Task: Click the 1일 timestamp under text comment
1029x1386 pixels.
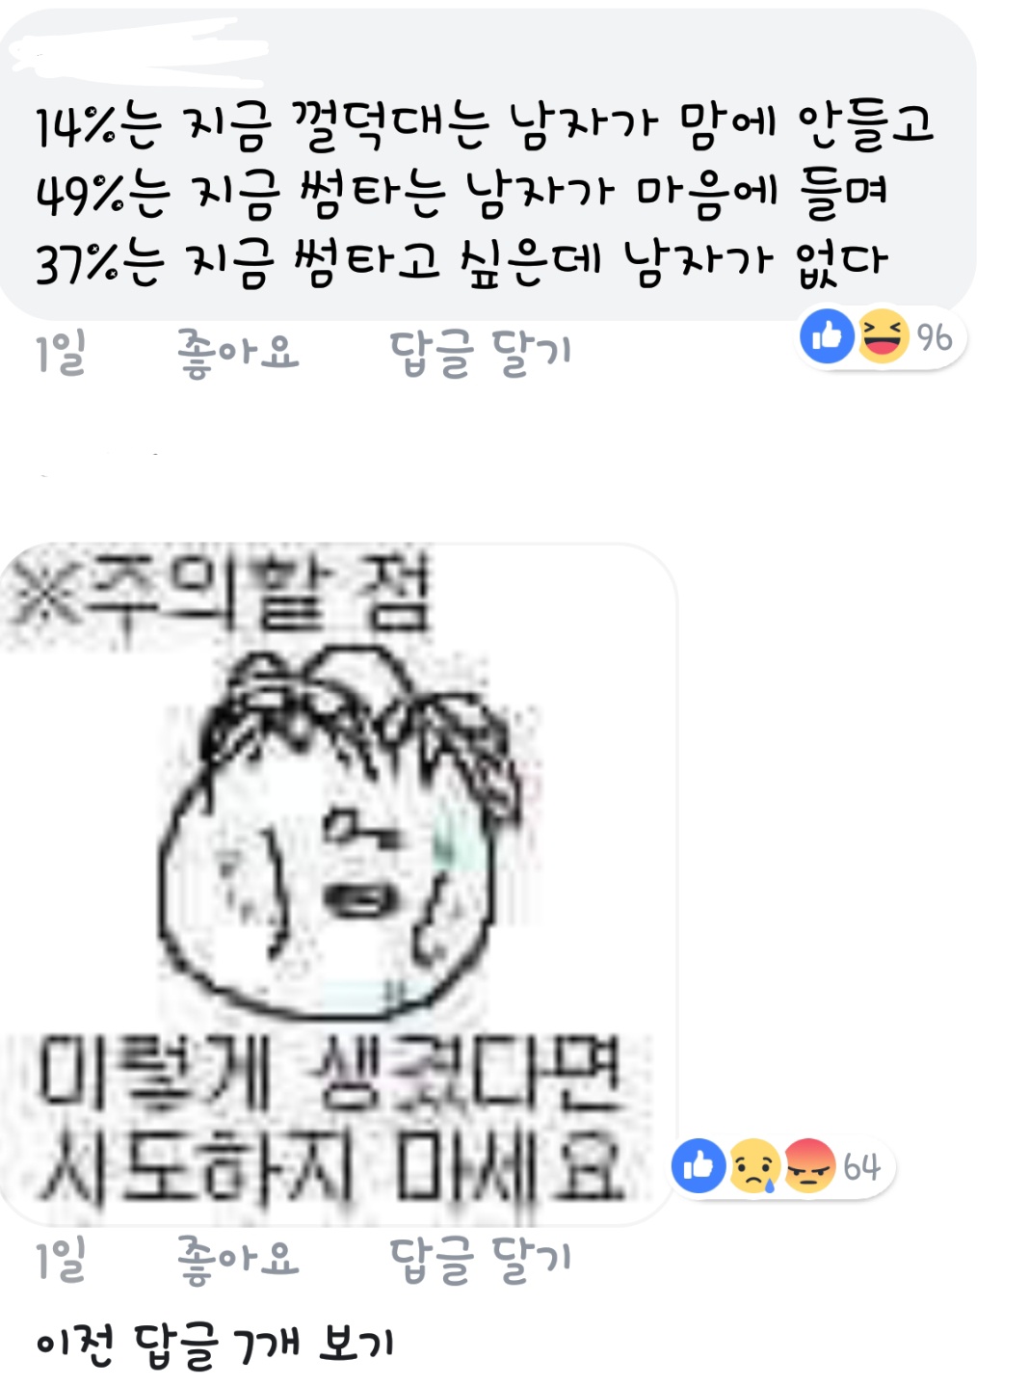Action: click(61, 352)
